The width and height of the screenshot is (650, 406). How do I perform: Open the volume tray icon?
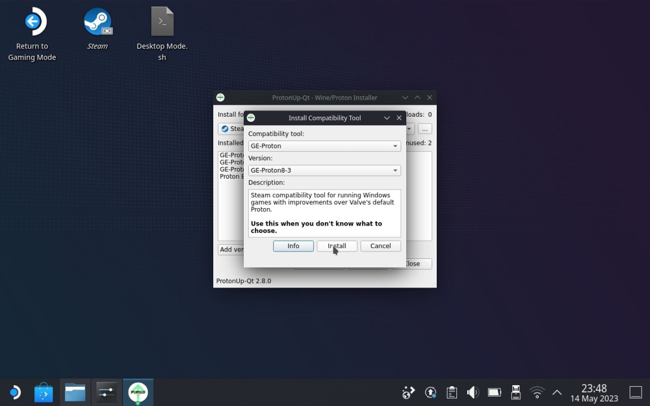473,392
